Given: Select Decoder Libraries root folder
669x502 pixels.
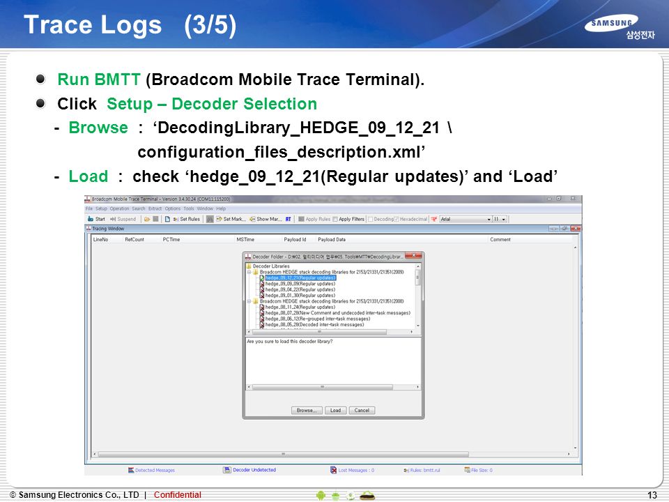Looking at the screenshot, I should 271,266.
